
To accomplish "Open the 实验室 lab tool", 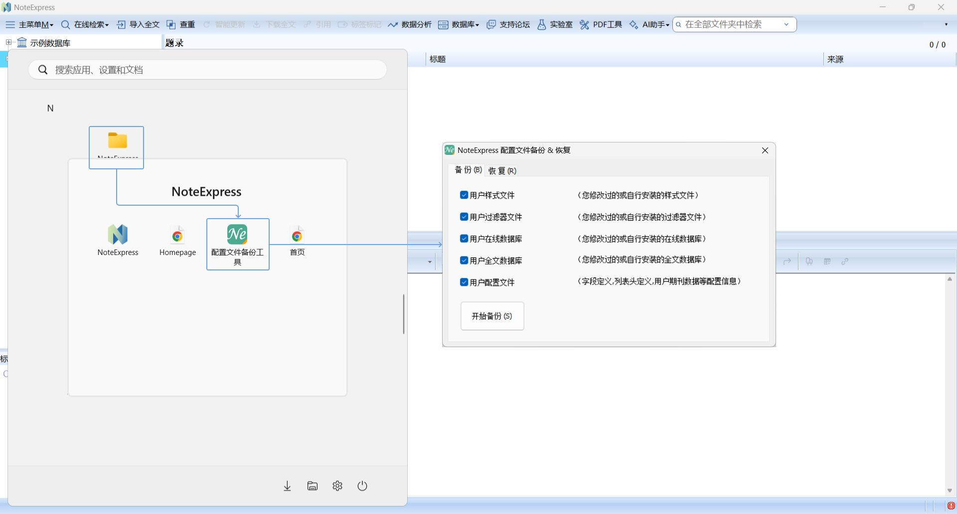I will (x=555, y=24).
